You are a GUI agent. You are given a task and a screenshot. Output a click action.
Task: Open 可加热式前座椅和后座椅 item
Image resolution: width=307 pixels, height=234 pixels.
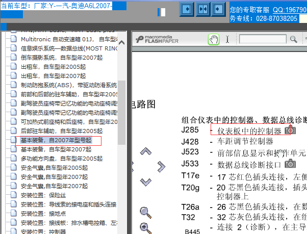69,122
